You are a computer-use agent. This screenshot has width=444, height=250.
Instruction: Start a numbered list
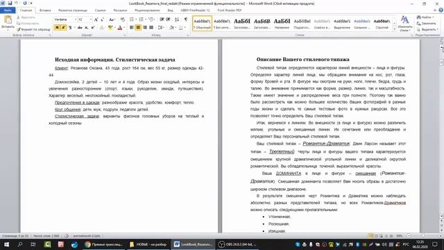coord(142,19)
